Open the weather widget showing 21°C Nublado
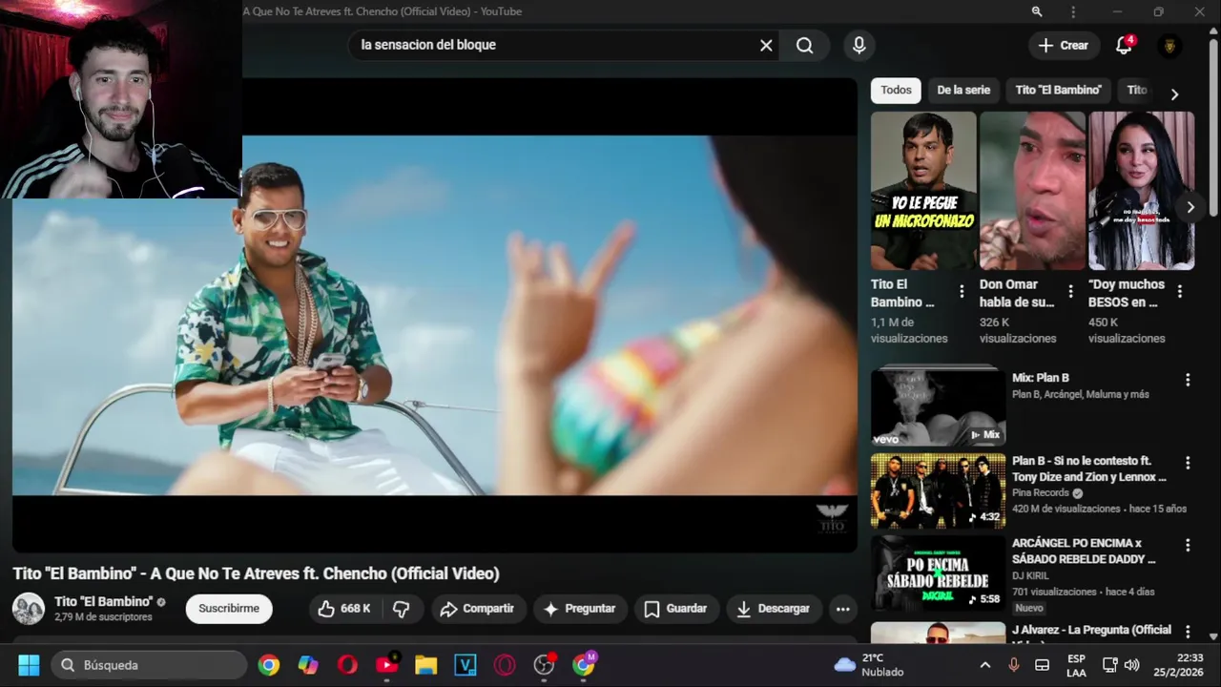Viewport: 1221px width, 687px height. (869, 665)
